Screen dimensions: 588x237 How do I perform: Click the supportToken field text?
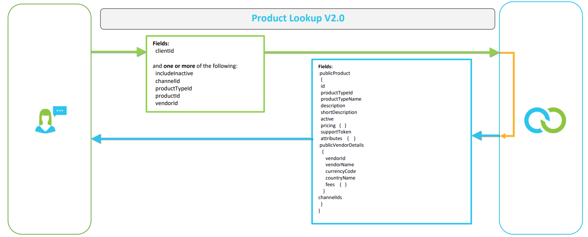pyautogui.click(x=336, y=132)
